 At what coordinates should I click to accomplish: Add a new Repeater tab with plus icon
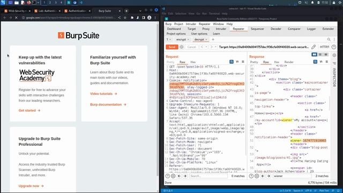(213, 40)
